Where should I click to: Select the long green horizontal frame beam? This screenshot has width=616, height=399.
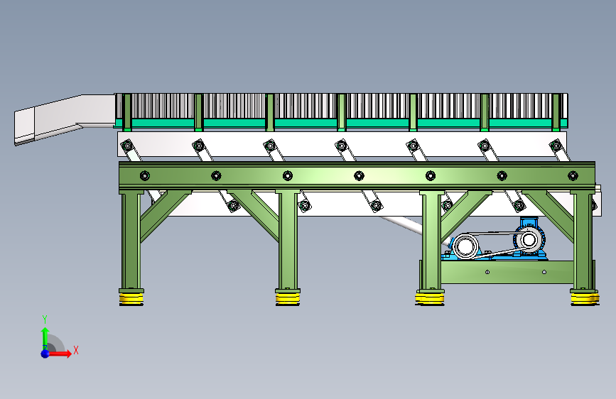(357, 176)
